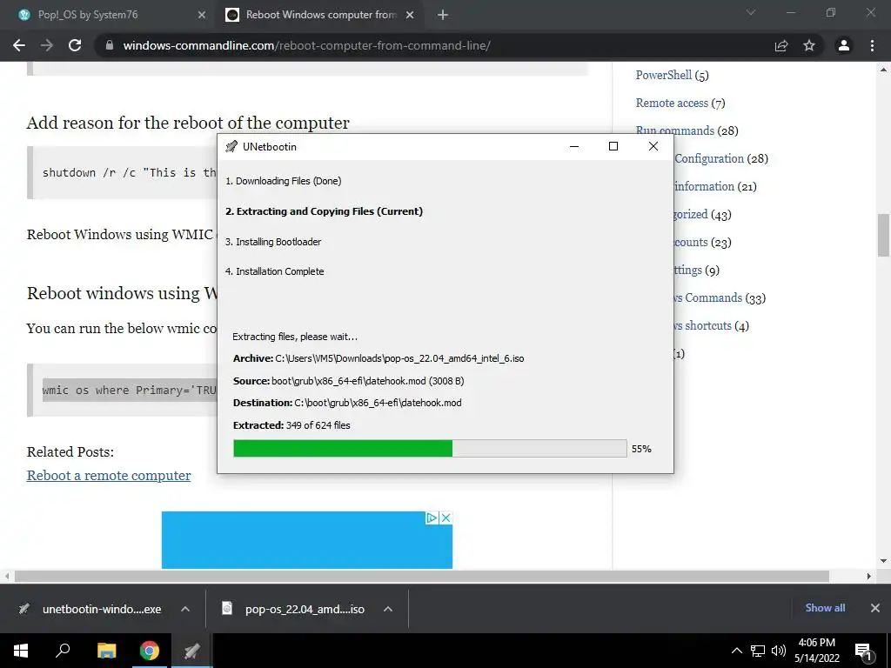The image size is (891, 668).
Task: Click the shutdown /r /c command text
Action: pos(129,173)
